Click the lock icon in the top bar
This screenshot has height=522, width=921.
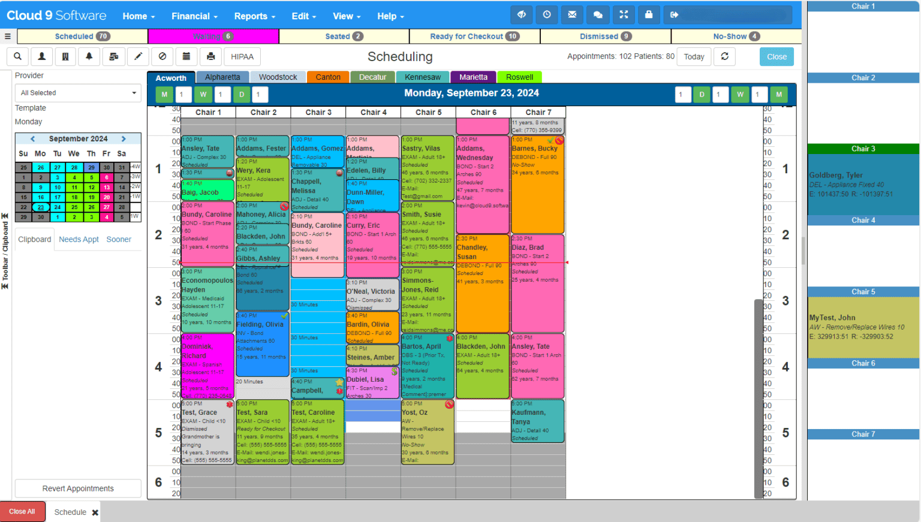click(649, 14)
